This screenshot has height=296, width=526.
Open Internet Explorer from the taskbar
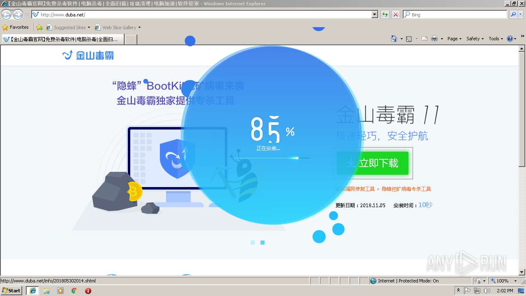coord(32,291)
